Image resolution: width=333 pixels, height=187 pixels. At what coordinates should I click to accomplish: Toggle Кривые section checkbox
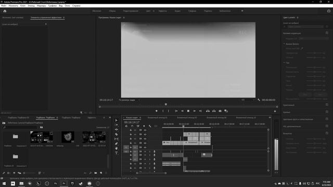(x=327, y=112)
